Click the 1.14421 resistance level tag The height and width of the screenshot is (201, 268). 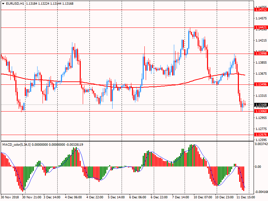pos(261,27)
